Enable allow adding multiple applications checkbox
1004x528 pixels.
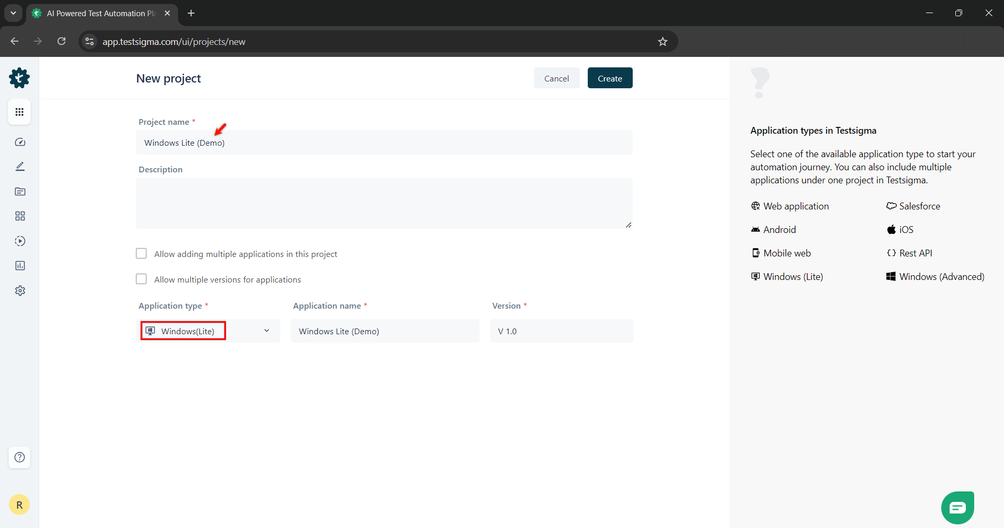(x=141, y=254)
